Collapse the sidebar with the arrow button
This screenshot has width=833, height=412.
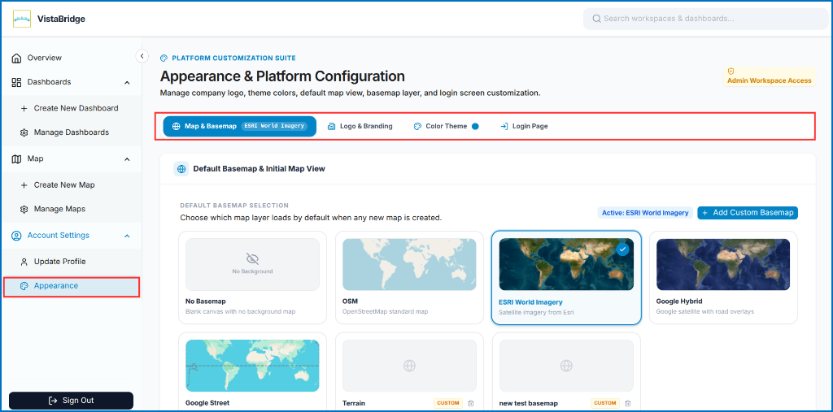tap(142, 56)
